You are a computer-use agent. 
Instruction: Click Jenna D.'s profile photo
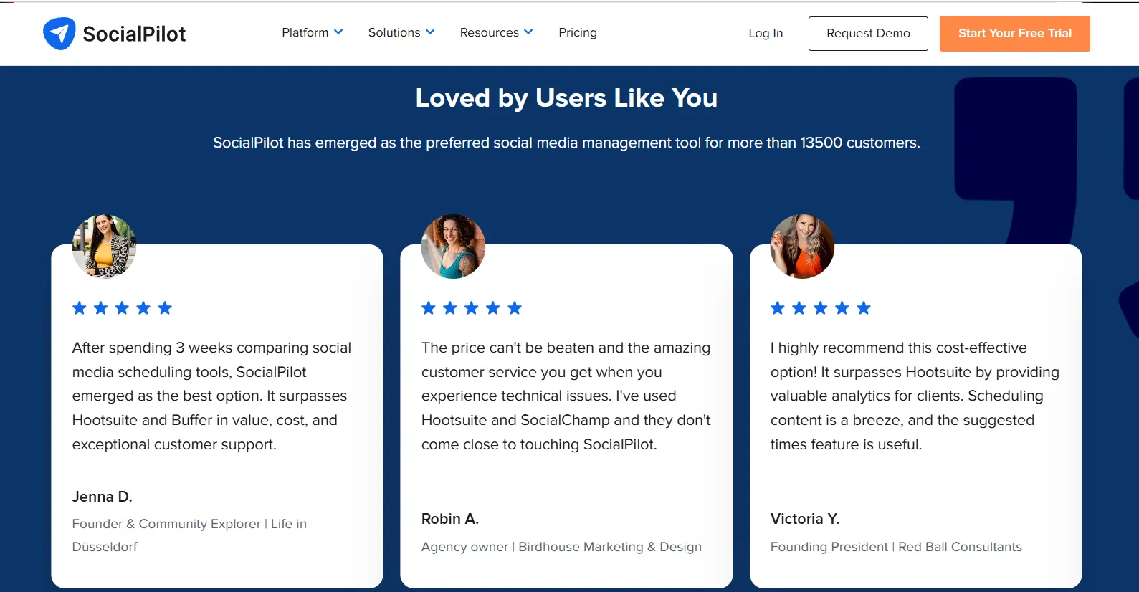pyautogui.click(x=104, y=246)
